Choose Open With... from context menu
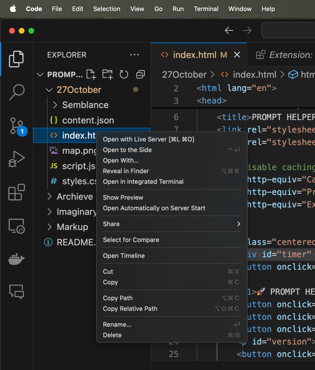315x370 pixels. coord(172,161)
